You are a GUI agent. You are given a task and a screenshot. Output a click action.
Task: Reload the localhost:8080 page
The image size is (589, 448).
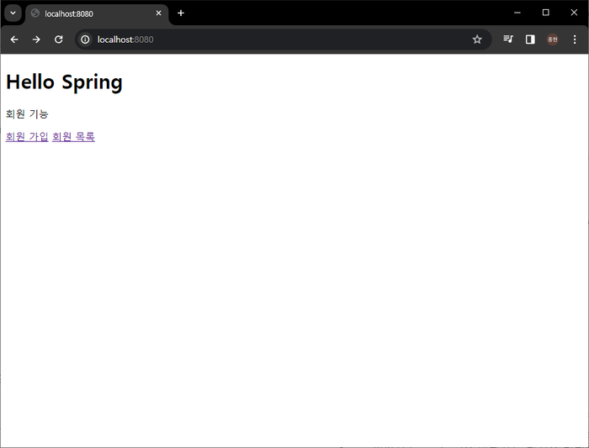coord(59,40)
